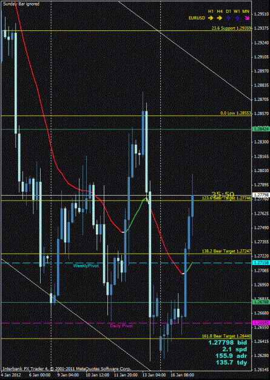This screenshot has height=380, width=270.
Task: Click the 1.26145 price scale value
Action: tap(260, 370)
